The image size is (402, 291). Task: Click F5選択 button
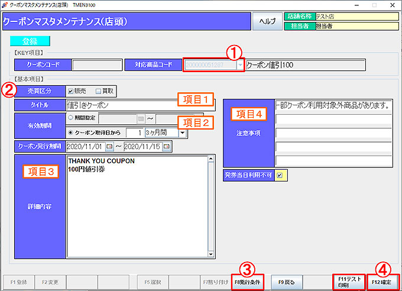(x=153, y=282)
